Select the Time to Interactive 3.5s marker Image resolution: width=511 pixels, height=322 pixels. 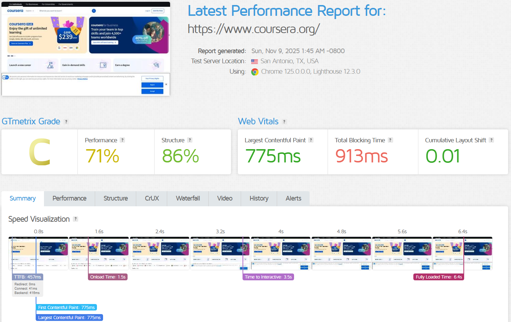(x=268, y=277)
